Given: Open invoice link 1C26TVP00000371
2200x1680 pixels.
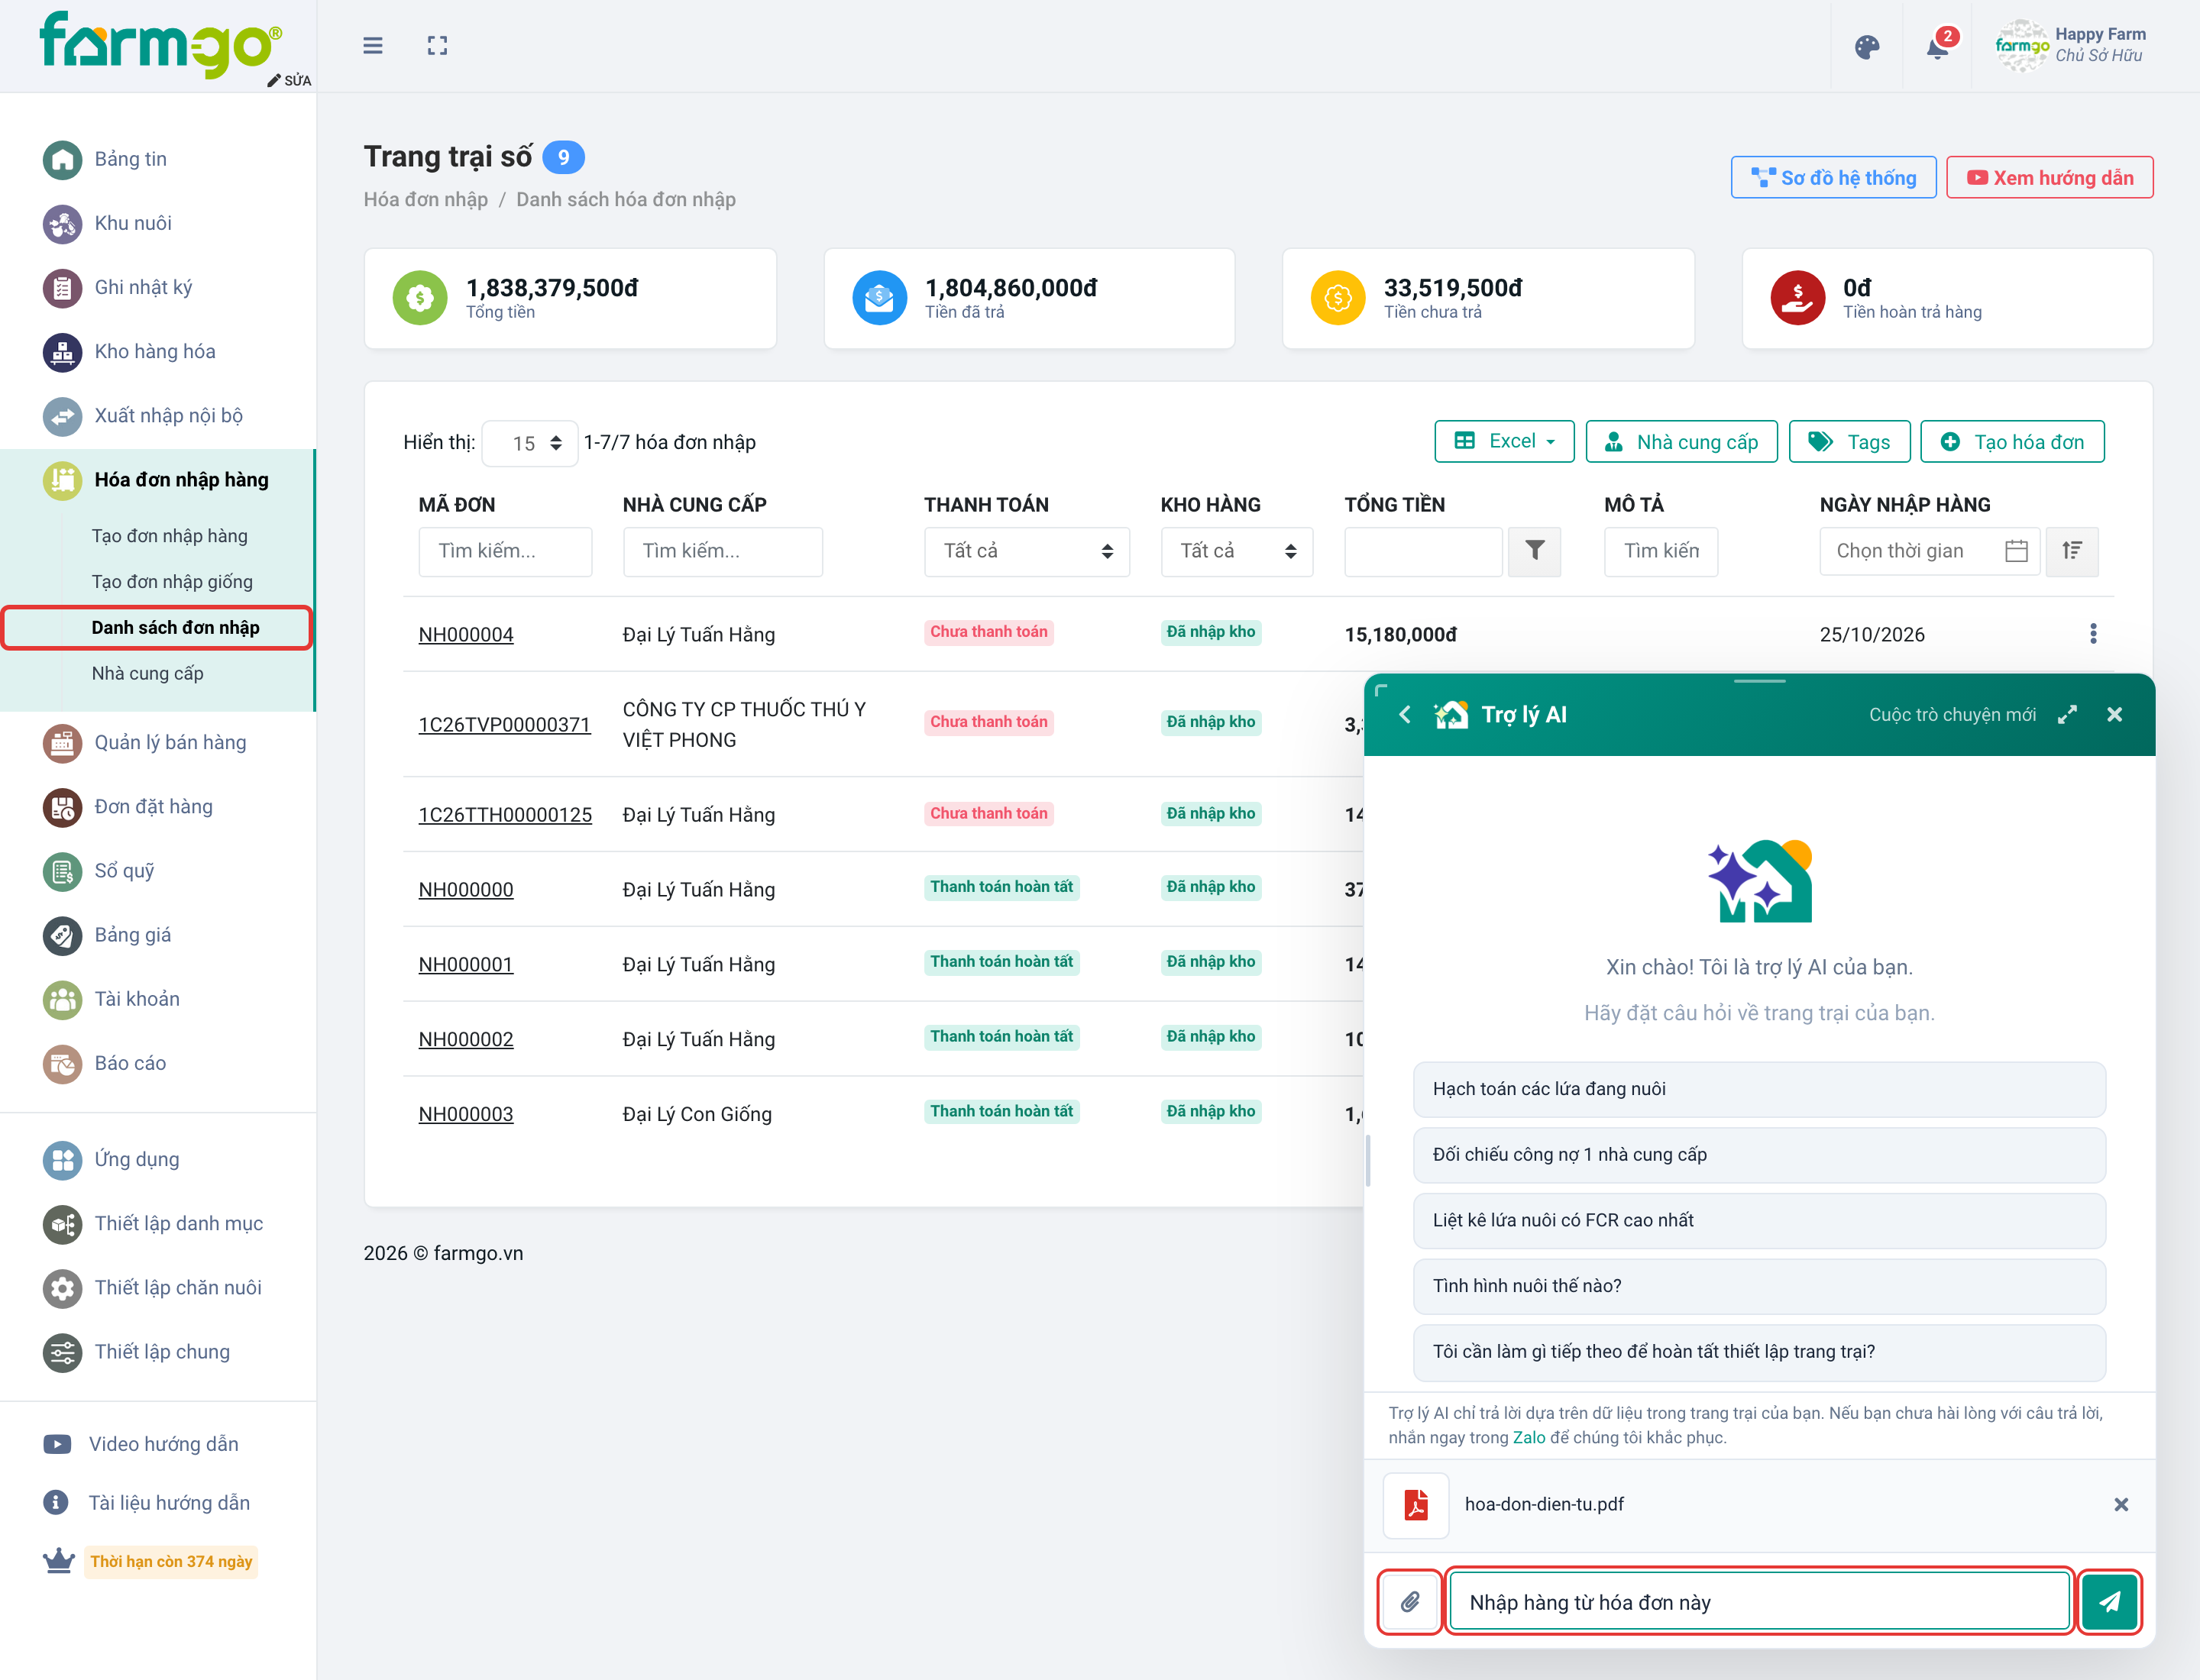Looking at the screenshot, I should click(x=504, y=724).
